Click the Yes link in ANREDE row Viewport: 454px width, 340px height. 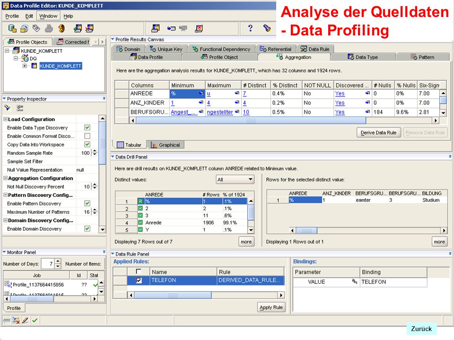(340, 93)
